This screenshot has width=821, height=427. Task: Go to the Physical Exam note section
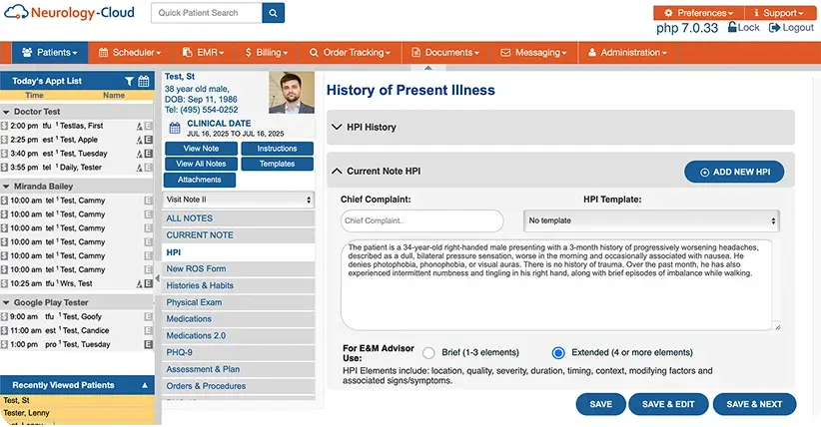[x=239, y=302]
